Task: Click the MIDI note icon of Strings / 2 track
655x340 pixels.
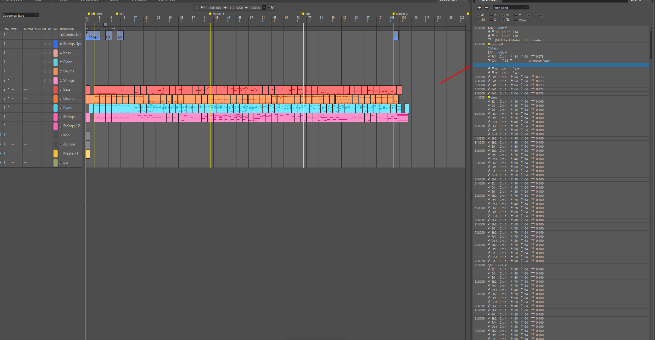Action: pyautogui.click(x=61, y=126)
